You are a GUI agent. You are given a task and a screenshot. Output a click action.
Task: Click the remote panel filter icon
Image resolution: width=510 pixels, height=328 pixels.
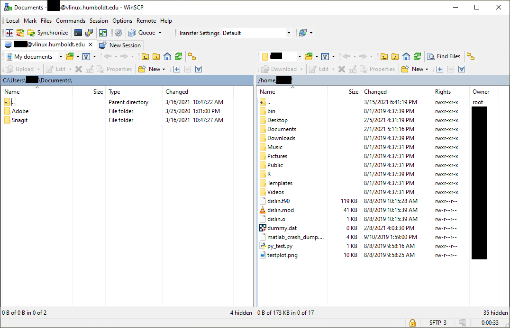(325, 56)
